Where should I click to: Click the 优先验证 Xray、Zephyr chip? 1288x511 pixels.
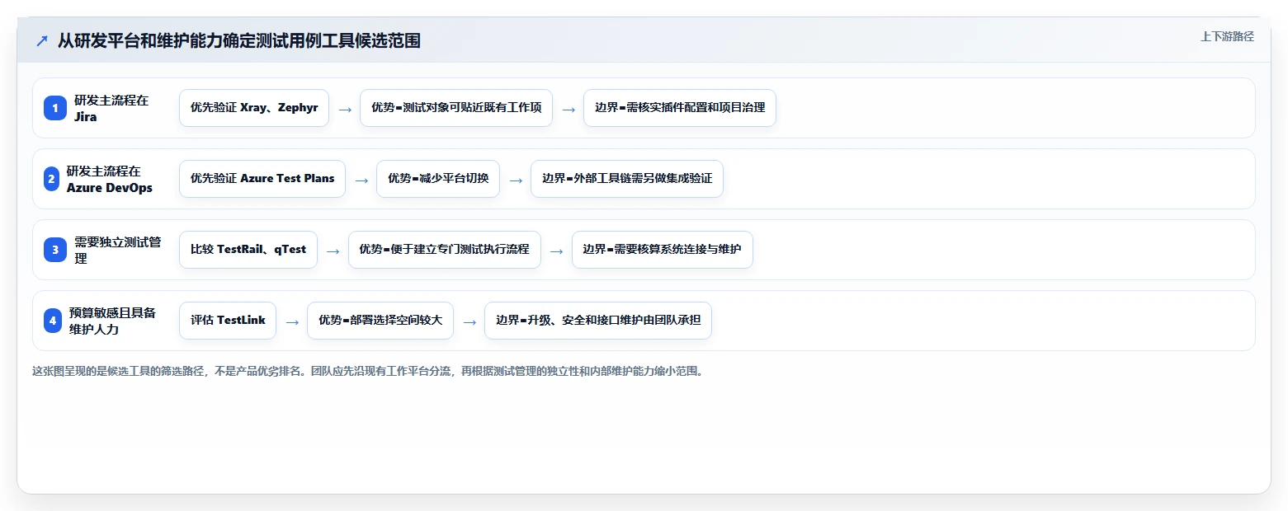tap(254, 108)
